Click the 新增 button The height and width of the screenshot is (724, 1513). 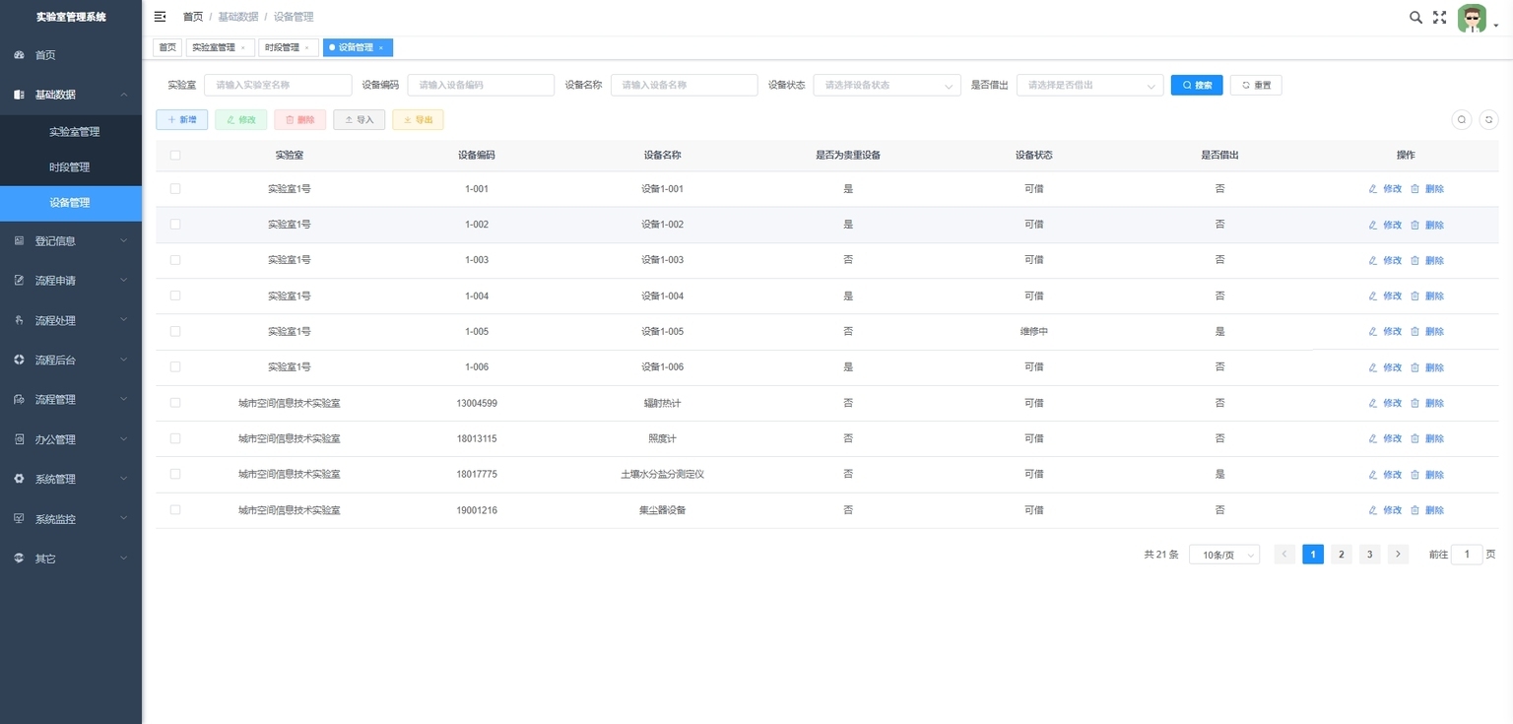182,119
